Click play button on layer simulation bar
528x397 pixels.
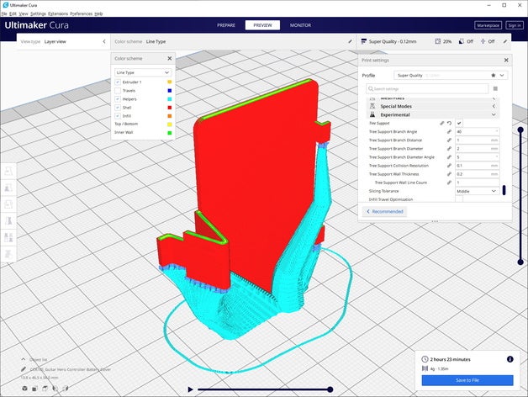coord(191,389)
